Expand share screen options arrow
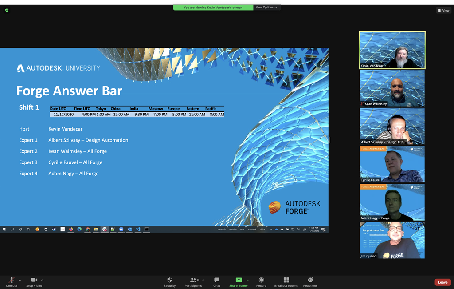This screenshot has height=289, width=454. [247, 280]
